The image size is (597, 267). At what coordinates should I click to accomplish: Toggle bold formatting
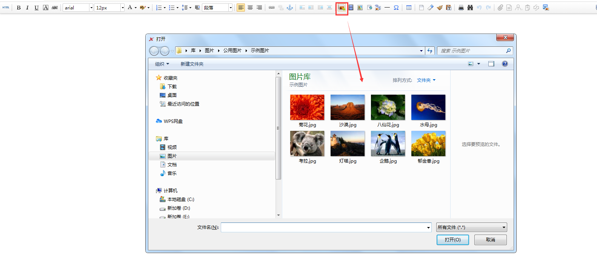click(18, 8)
